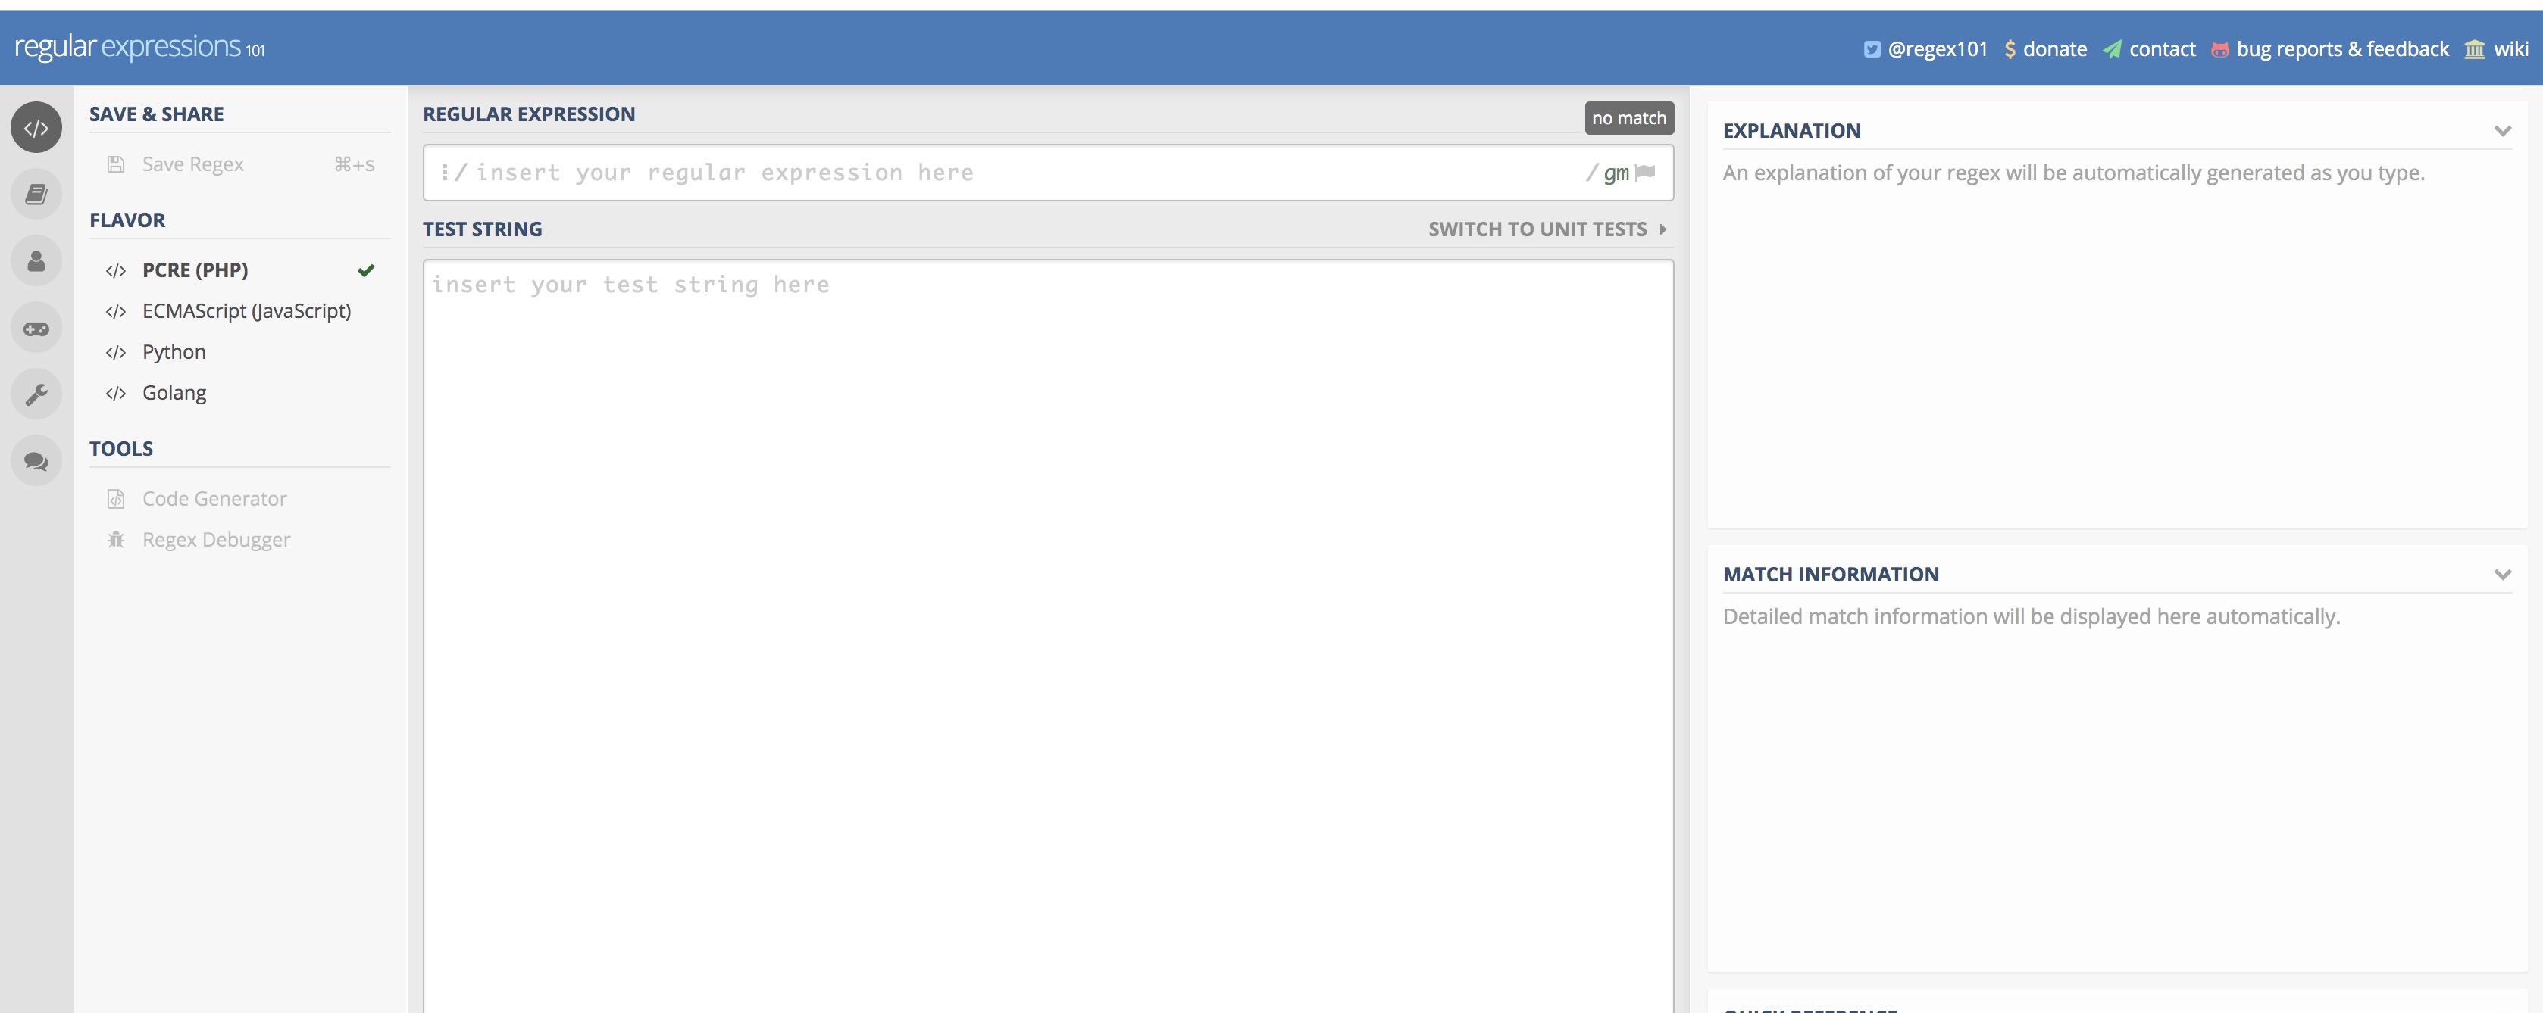Open the regex quiz gamepad icon
Screen dimensions: 2543x1013
36,329
